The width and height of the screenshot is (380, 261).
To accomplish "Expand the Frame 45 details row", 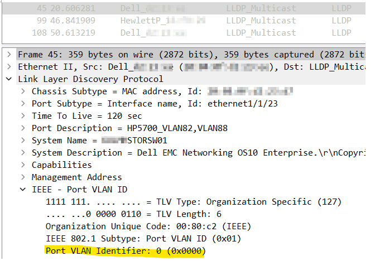I will 9,55.
